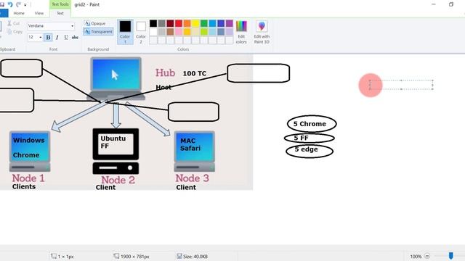Set text background to Opaque
The width and height of the screenshot is (465, 261).
[95, 23]
